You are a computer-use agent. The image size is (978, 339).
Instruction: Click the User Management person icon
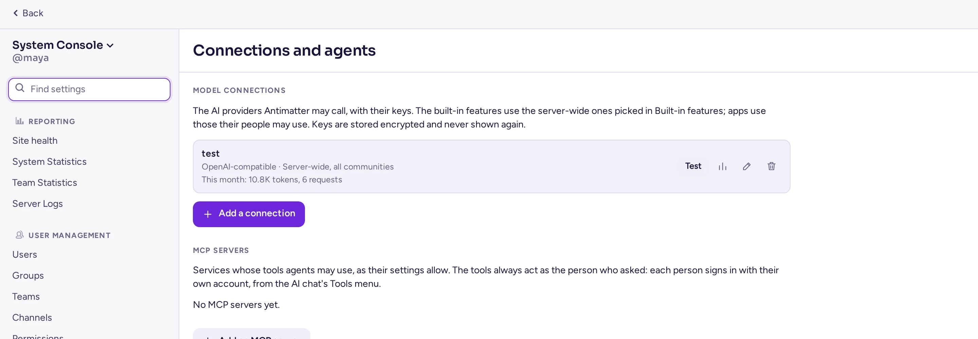(19, 235)
